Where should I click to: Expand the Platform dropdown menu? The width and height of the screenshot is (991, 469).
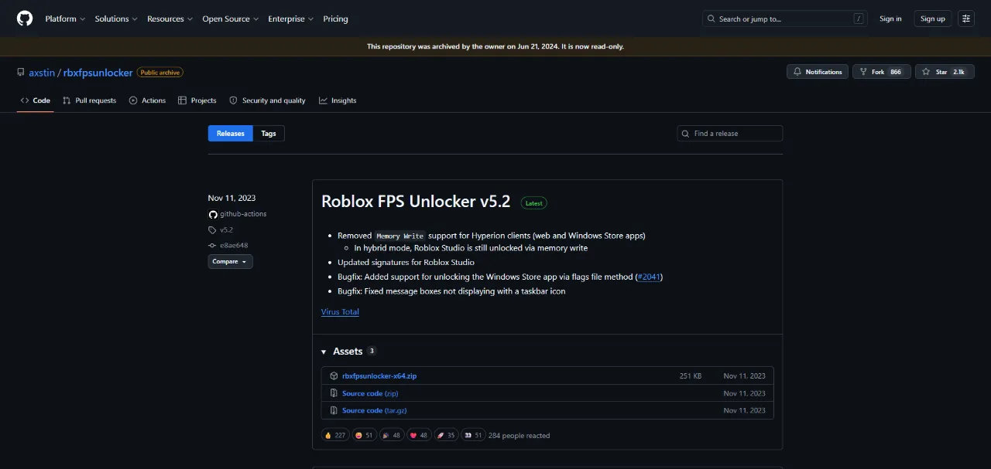pos(64,19)
